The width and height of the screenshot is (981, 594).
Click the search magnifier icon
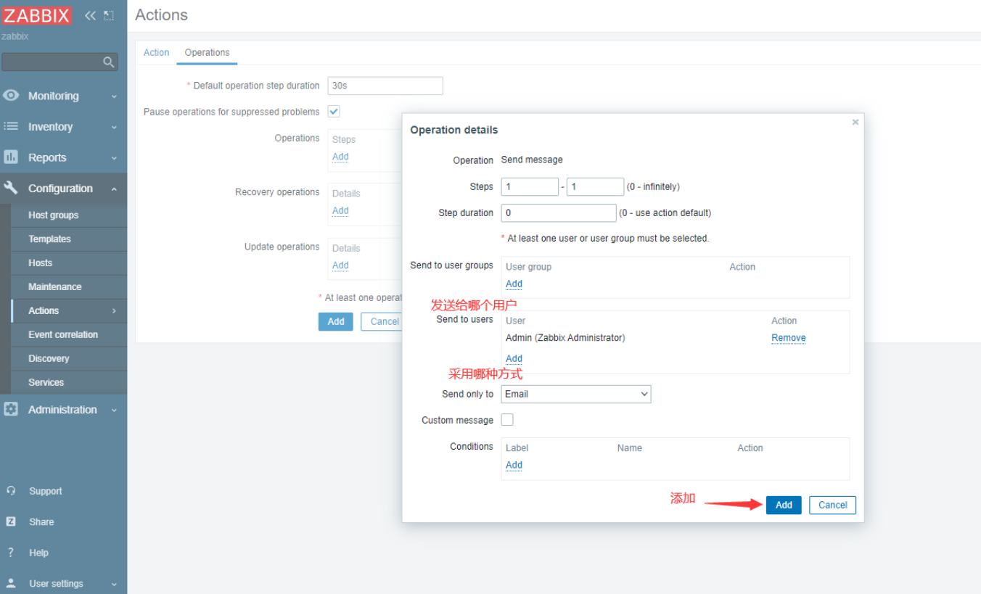(109, 62)
